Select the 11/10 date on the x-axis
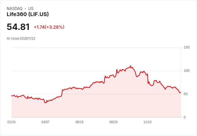 [147, 122]
